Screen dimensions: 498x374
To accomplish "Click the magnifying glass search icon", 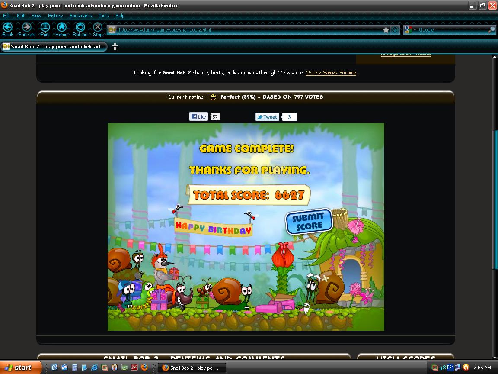I will tap(492, 30).
